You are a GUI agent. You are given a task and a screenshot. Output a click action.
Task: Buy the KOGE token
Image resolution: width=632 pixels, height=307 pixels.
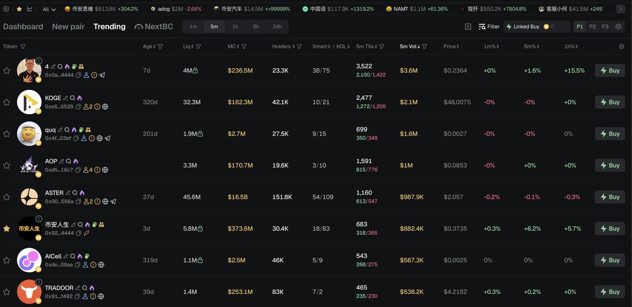pos(610,102)
